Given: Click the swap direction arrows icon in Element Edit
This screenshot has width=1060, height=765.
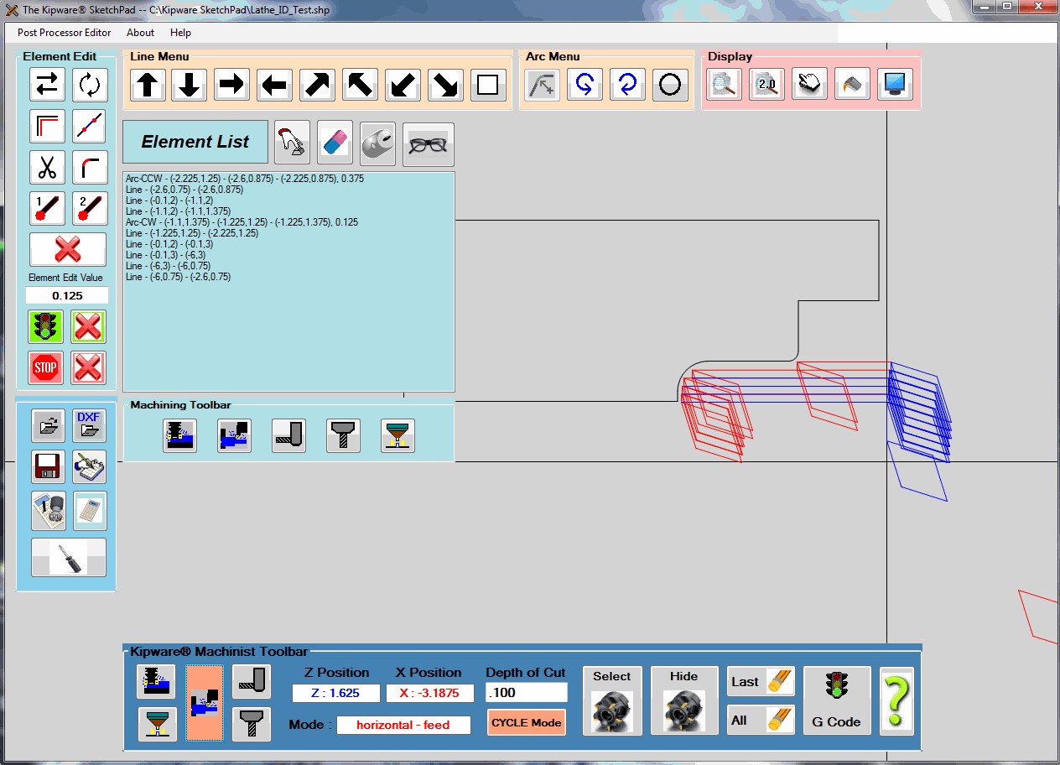Looking at the screenshot, I should click(x=47, y=85).
